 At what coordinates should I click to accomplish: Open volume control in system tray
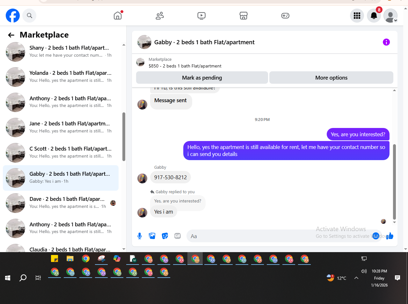[364, 271]
